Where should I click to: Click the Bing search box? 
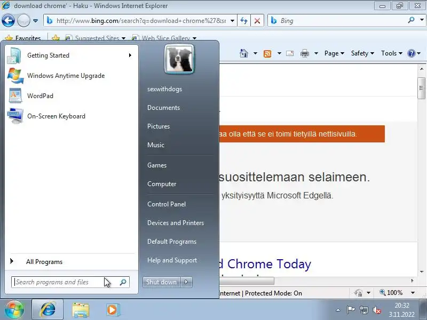[338, 21]
